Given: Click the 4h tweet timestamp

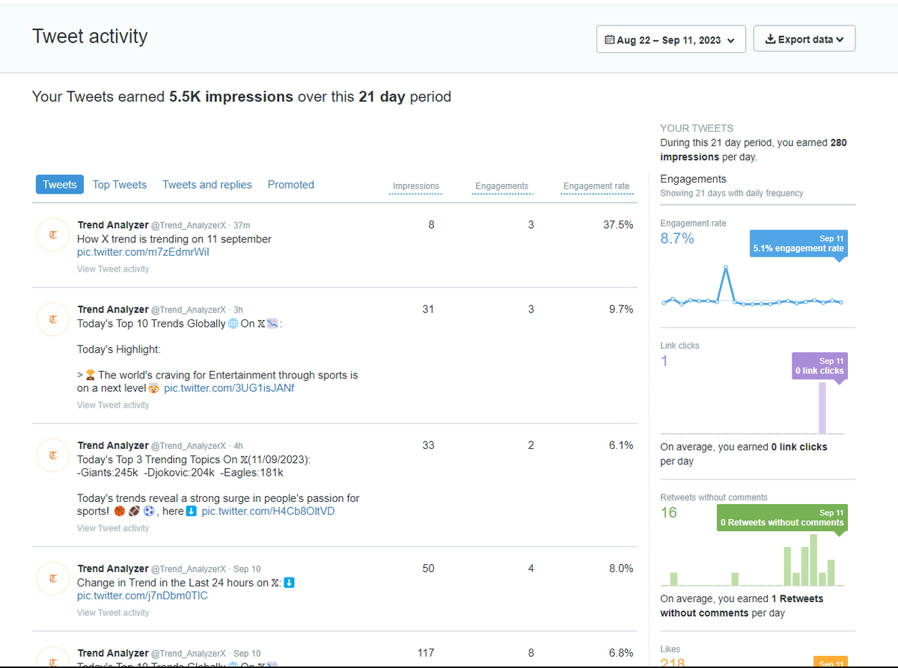Looking at the screenshot, I should coord(238,446).
